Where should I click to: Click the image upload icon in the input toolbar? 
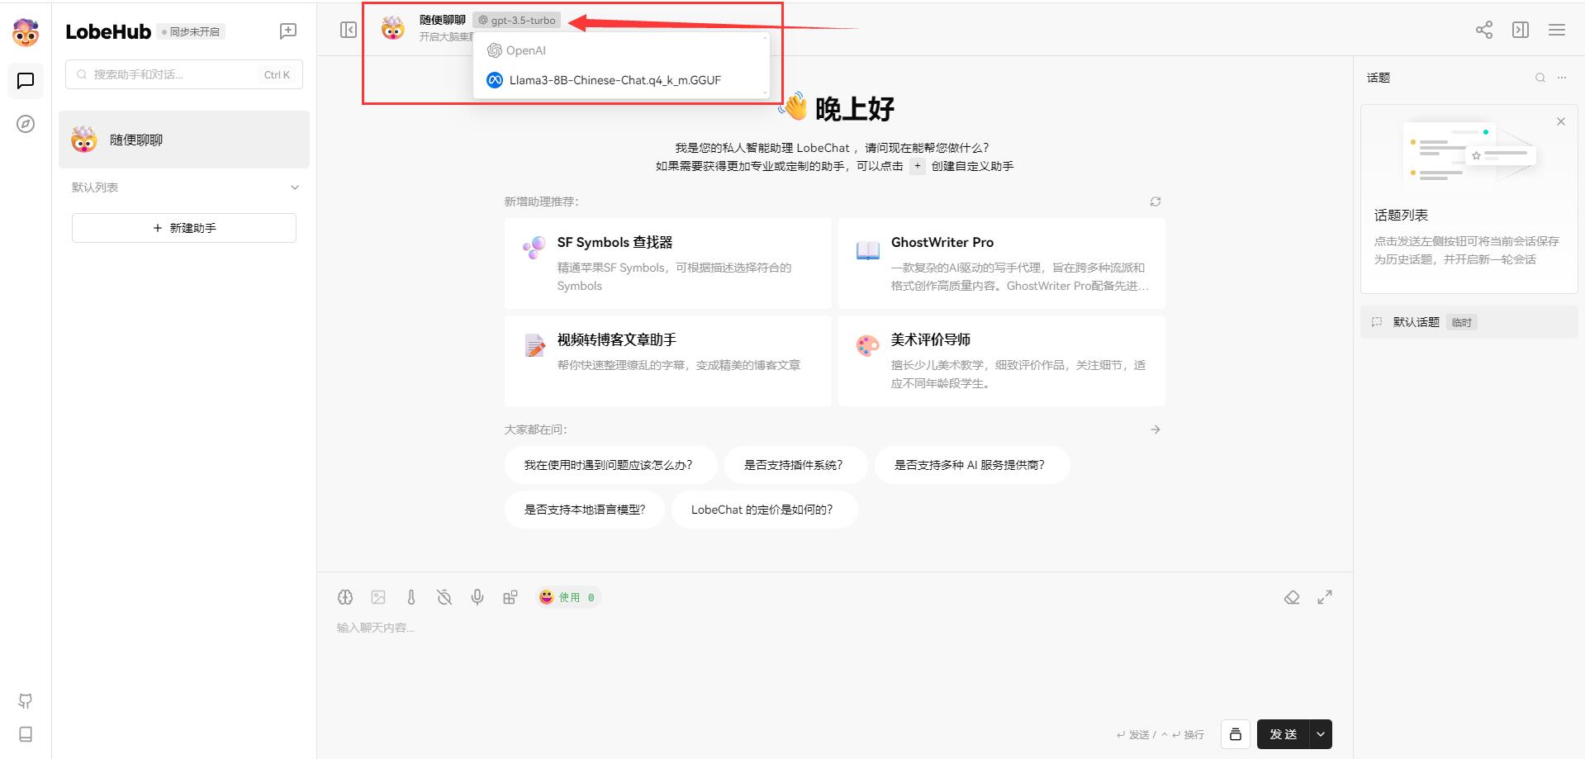378,597
